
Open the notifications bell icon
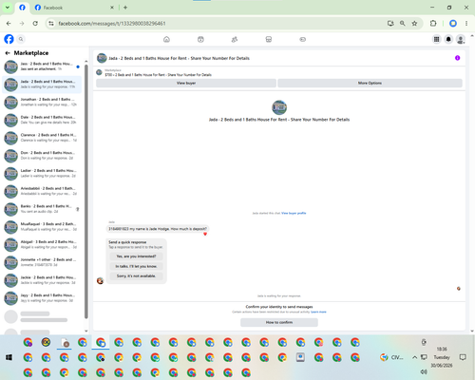click(448, 39)
